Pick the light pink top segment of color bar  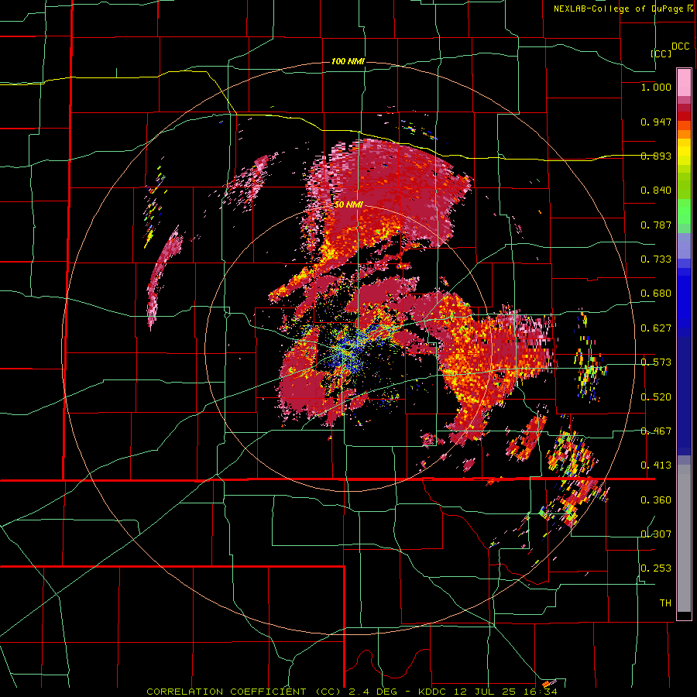[684, 82]
